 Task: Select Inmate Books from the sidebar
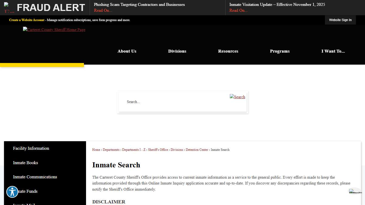point(25,163)
